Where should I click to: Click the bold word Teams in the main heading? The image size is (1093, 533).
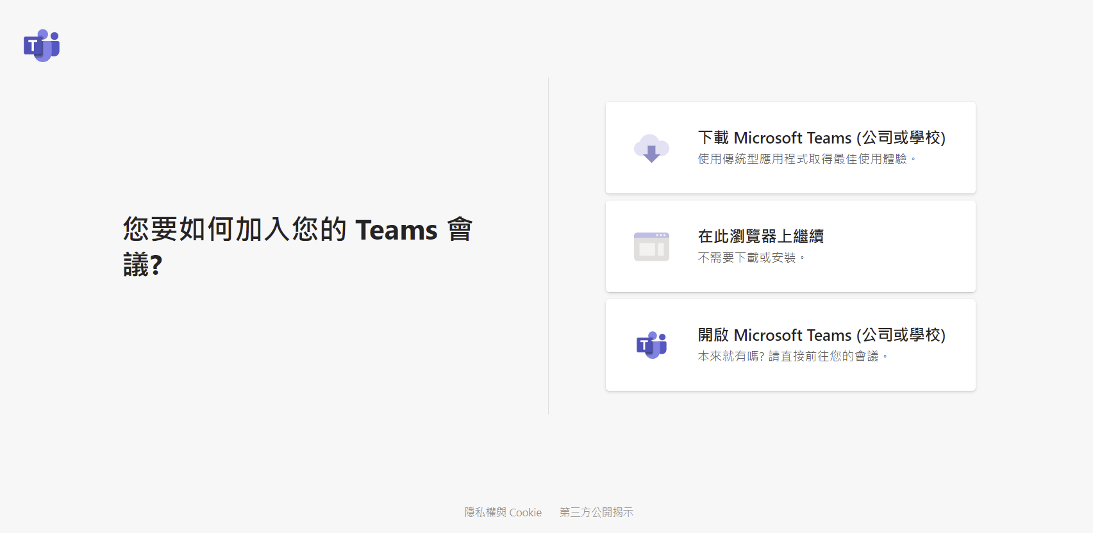click(396, 230)
